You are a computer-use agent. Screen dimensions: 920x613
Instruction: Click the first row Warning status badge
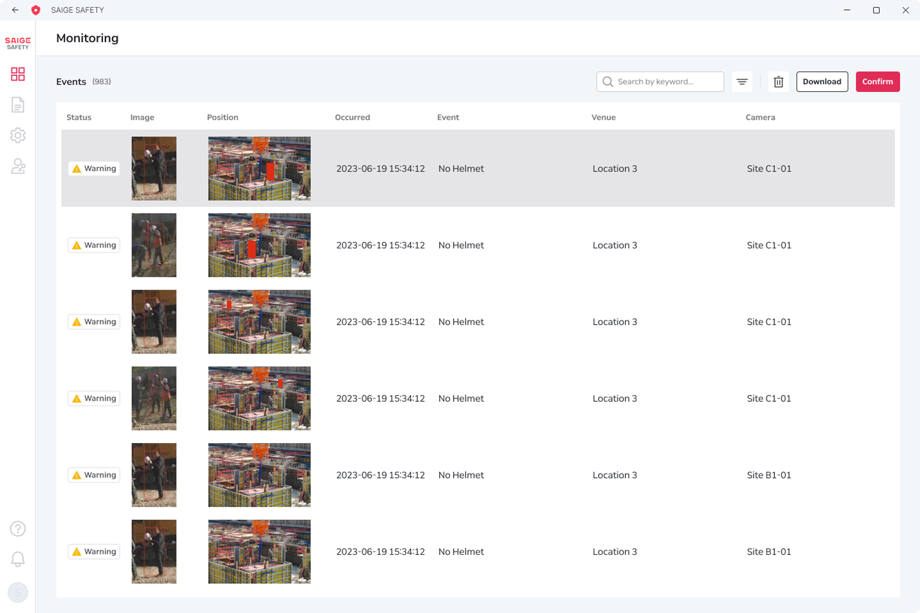(x=94, y=169)
